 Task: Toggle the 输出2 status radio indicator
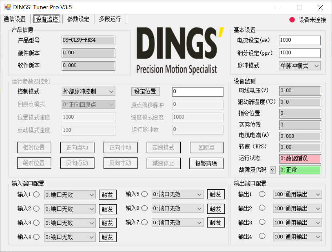(x=262, y=208)
